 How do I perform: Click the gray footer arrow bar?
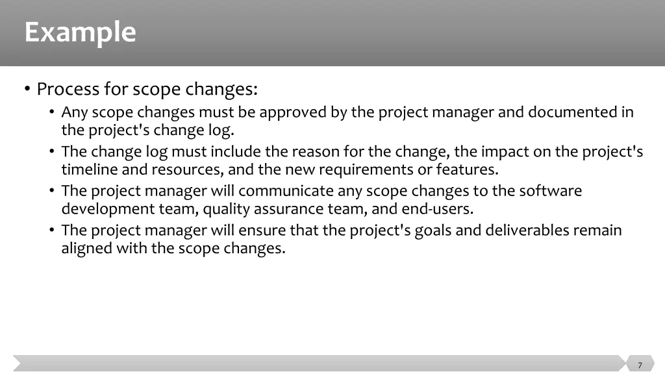tap(320, 364)
